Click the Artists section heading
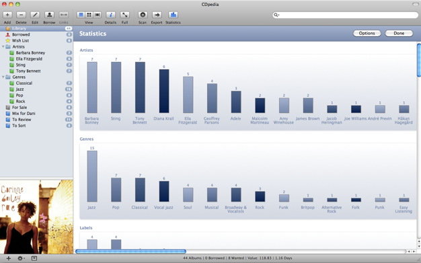The height and width of the screenshot is (263, 421). click(x=87, y=50)
